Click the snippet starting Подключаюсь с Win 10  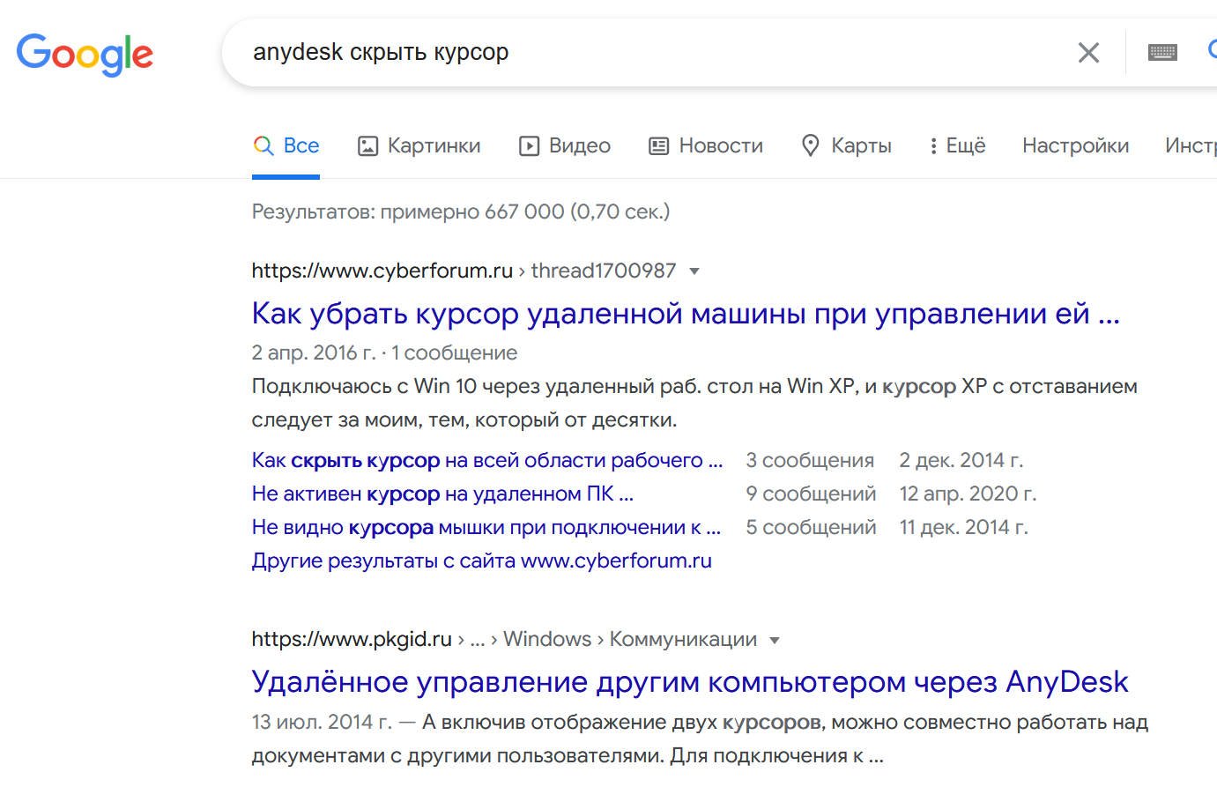(694, 403)
